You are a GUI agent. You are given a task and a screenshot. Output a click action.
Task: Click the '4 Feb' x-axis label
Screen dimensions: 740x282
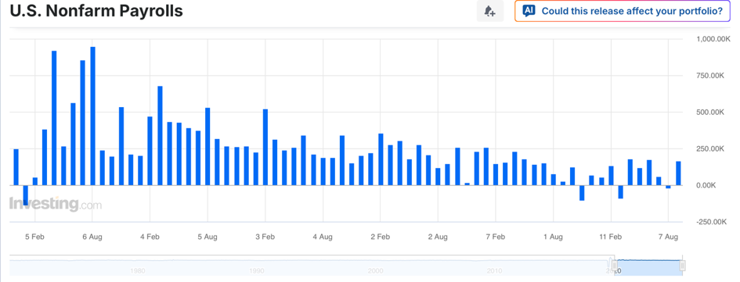coord(150,237)
